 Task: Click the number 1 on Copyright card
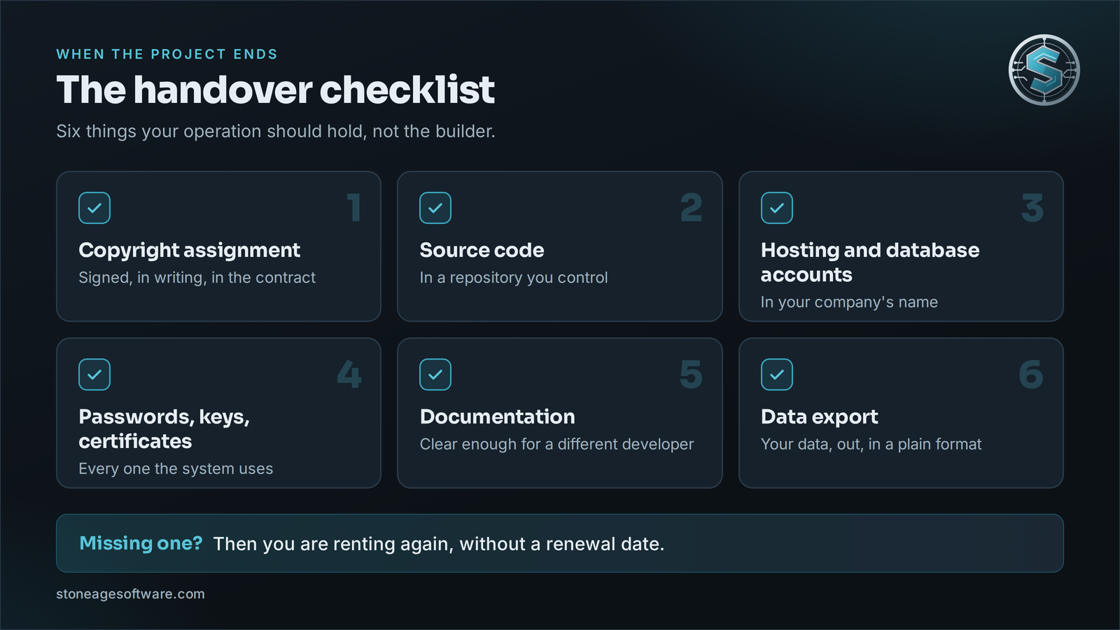pyautogui.click(x=354, y=208)
